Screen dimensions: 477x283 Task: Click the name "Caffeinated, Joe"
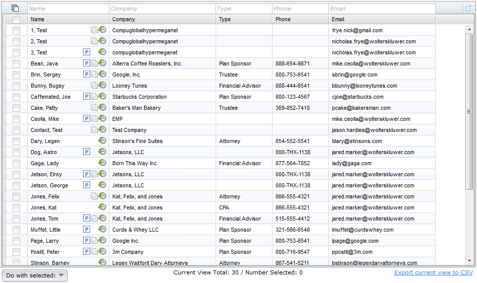(x=50, y=97)
